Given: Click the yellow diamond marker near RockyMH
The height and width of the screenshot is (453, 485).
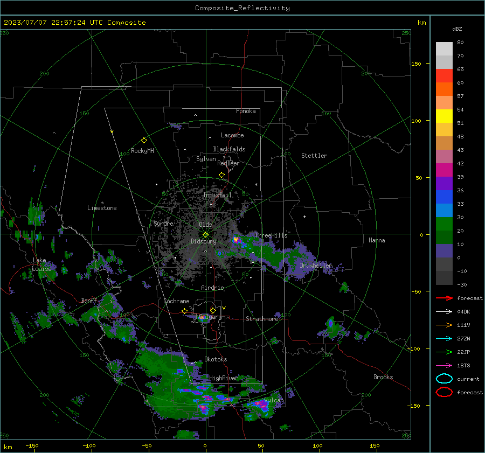Looking at the screenshot, I should click(x=144, y=141).
